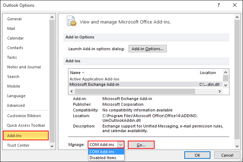
Task: Click main pane scrollbar down arrow
Action: pyautogui.click(x=237, y=146)
